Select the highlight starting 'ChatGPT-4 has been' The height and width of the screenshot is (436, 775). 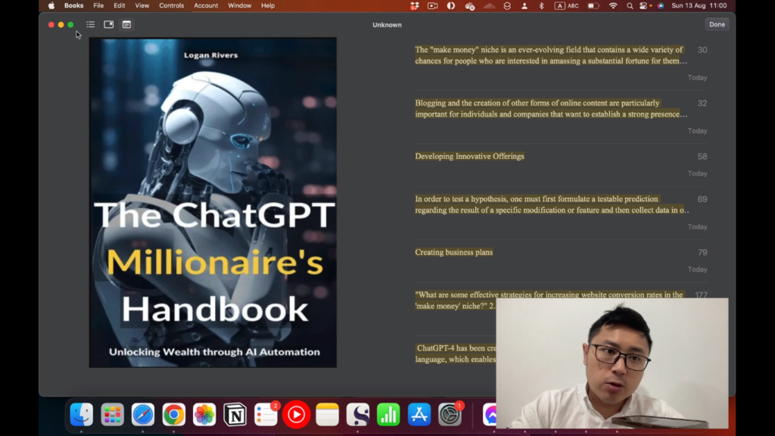[456, 353]
